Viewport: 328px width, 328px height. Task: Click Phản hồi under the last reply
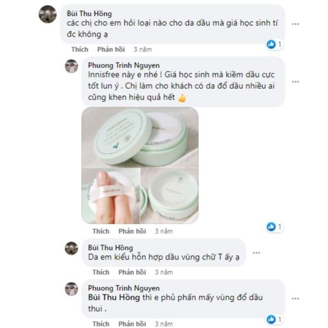(132, 323)
